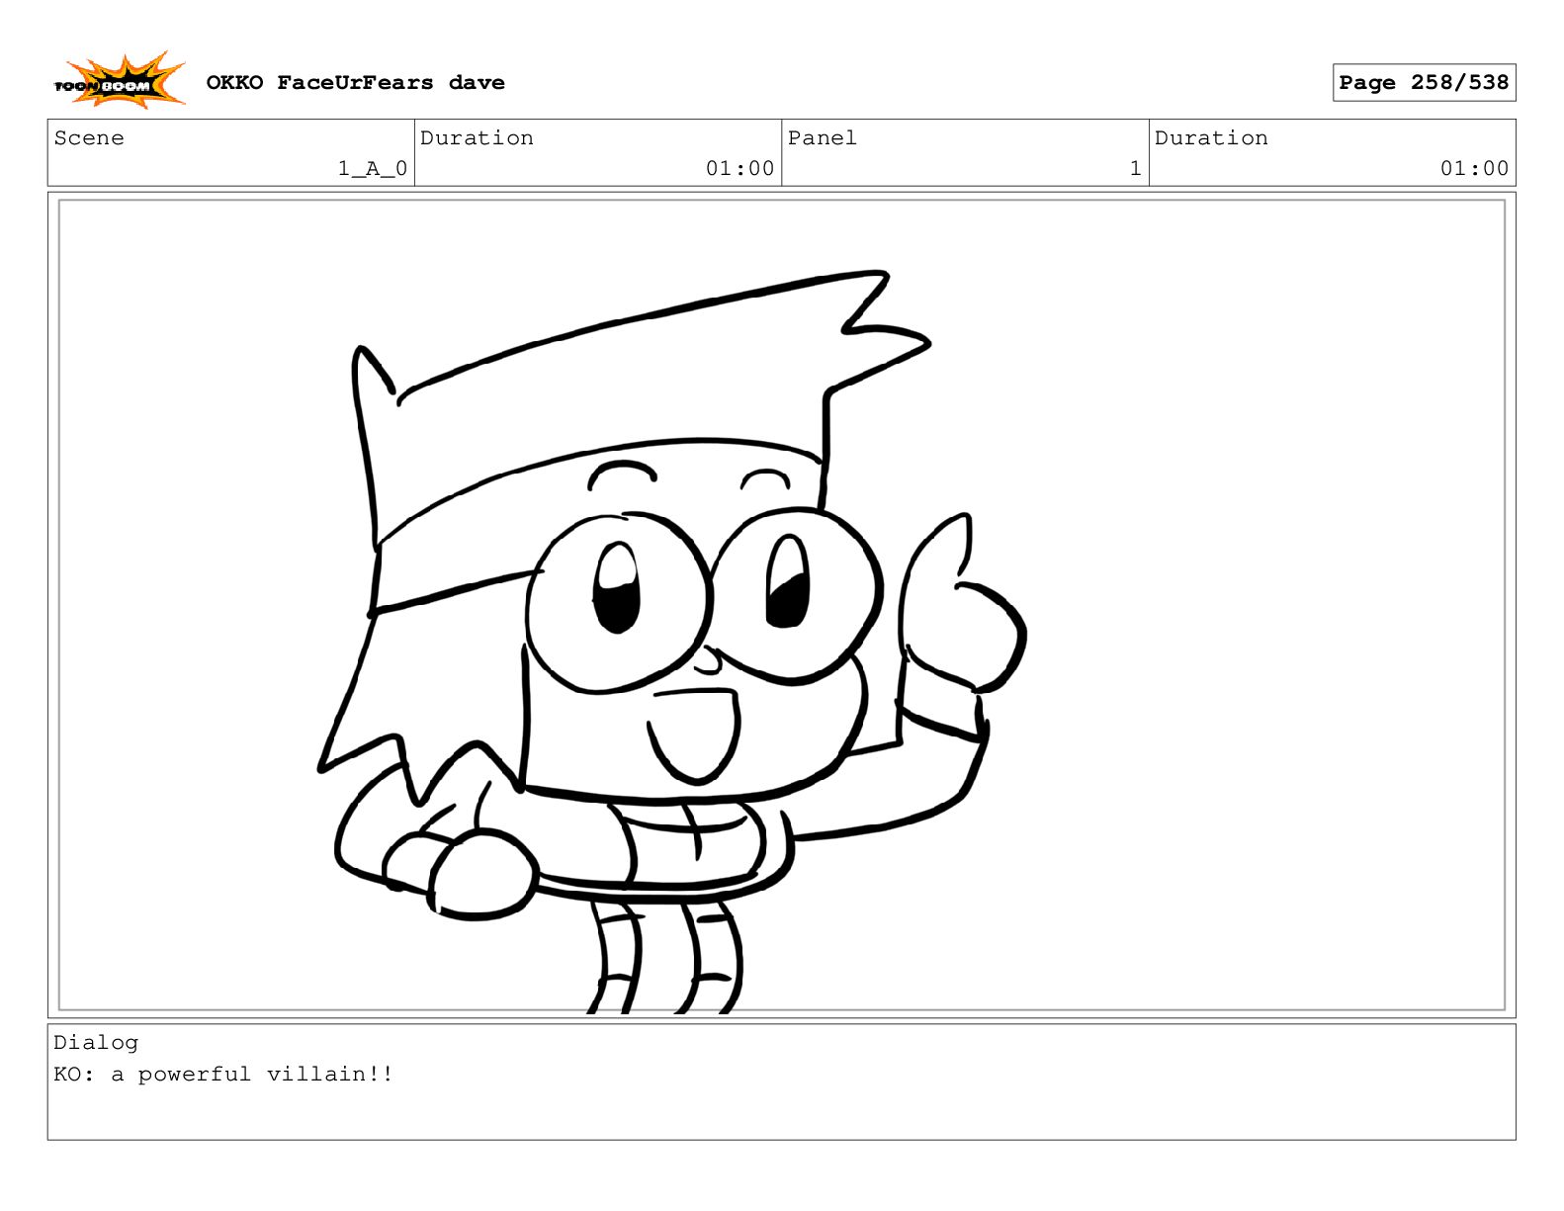Click the 'Scene' header label
Image resolution: width=1564 pixels, height=1211 pixels.
tap(89, 138)
